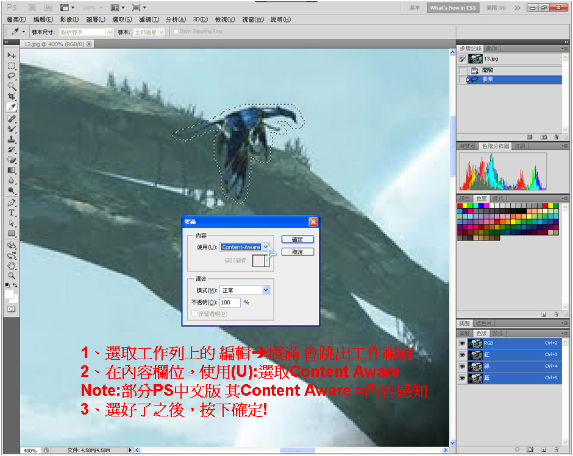Select the Blur tool
The height and width of the screenshot is (456, 573).
point(12,180)
